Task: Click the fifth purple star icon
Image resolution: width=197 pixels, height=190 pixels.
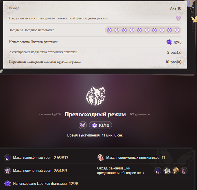Action: (x=139, y=30)
